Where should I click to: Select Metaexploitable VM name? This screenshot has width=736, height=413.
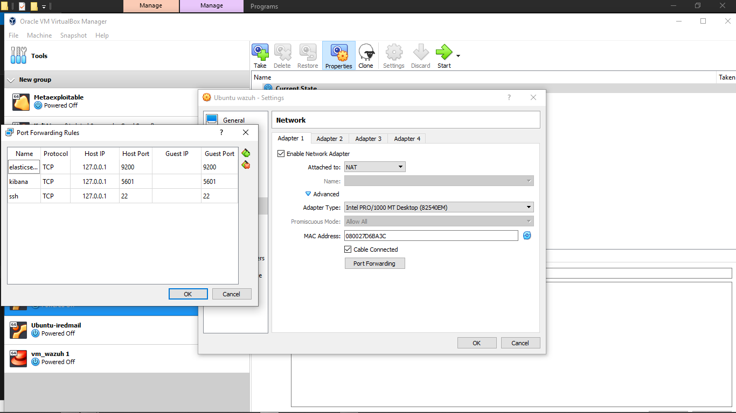pos(59,97)
